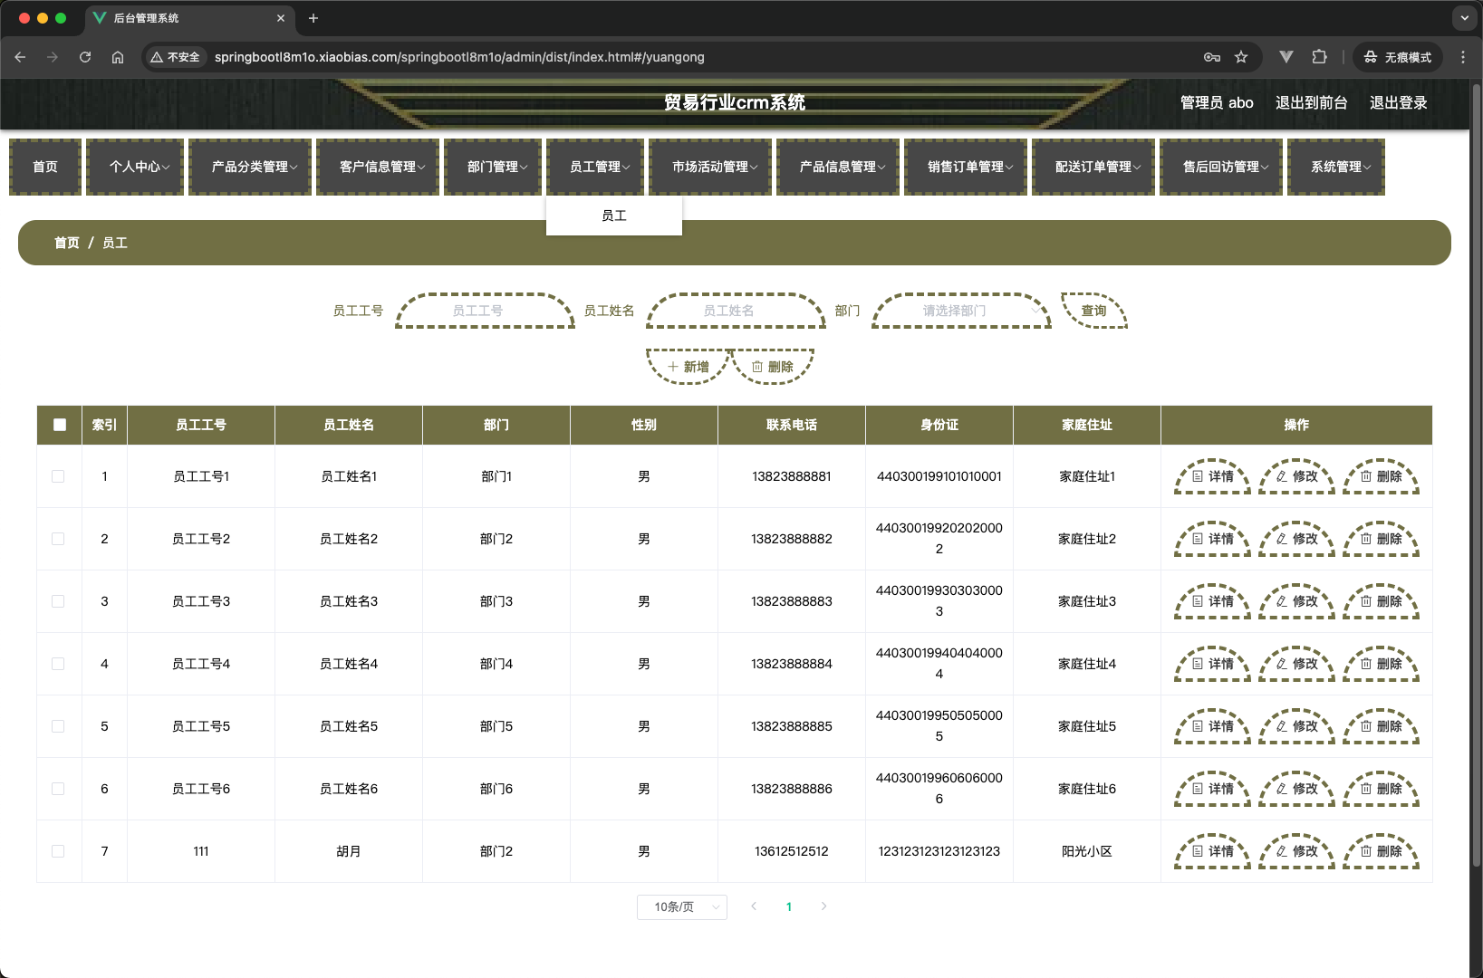This screenshot has height=978, width=1483.
Task: Select page 1 in pagination
Action: [x=789, y=906]
